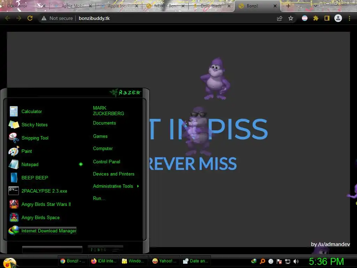357x268 pixels.
Task: Open Notepad icon in start menu
Action: pos(14,164)
